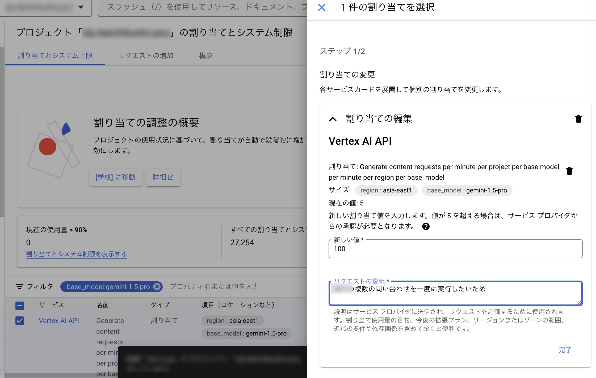The height and width of the screenshot is (378, 596).
Task: Switch to 構成 tab
Action: (206, 55)
